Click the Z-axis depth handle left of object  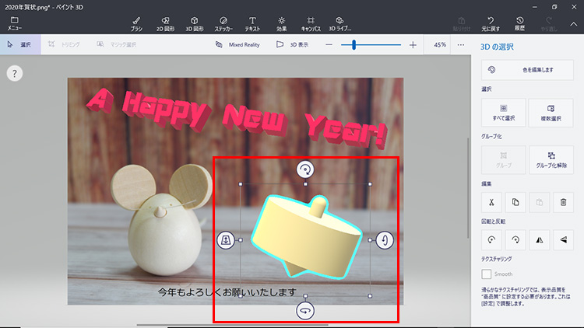(226, 240)
